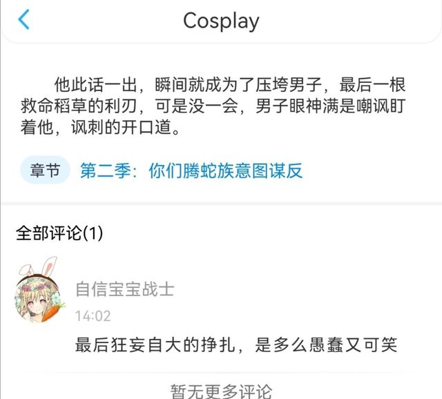The image size is (442, 399).
Task: Tap the 14:02 comment timestamp
Action: tap(93, 316)
